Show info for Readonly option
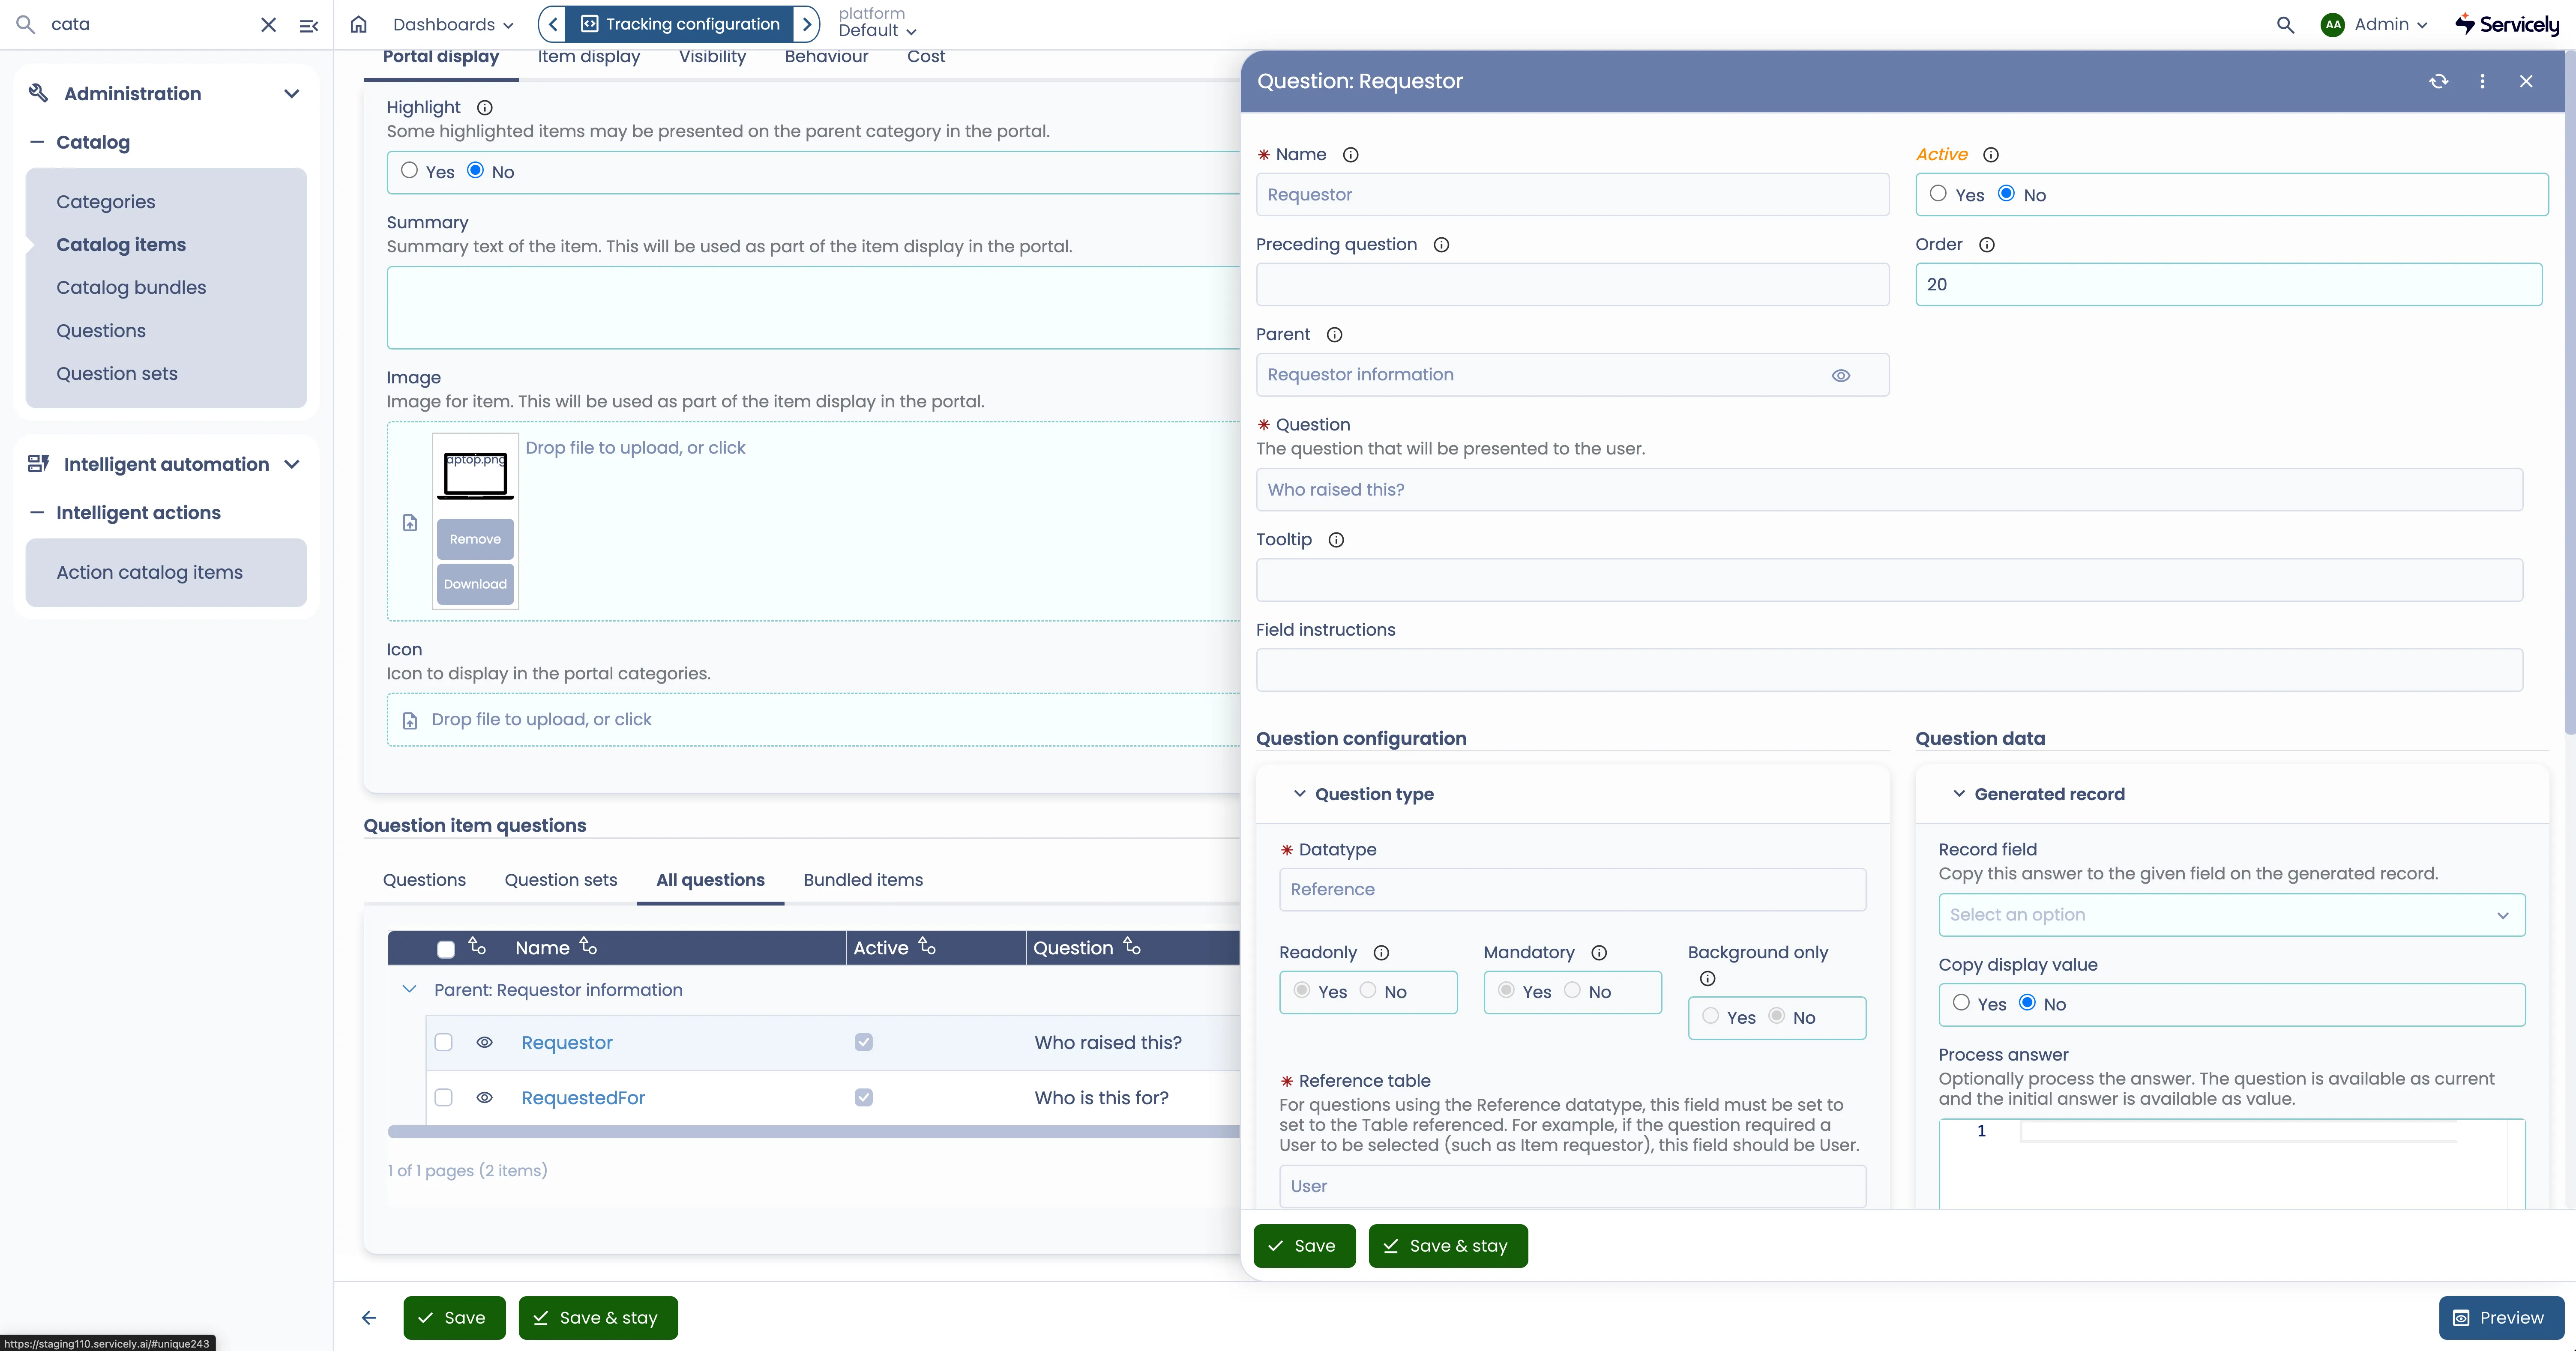This screenshot has width=2576, height=1351. pos(1381,952)
